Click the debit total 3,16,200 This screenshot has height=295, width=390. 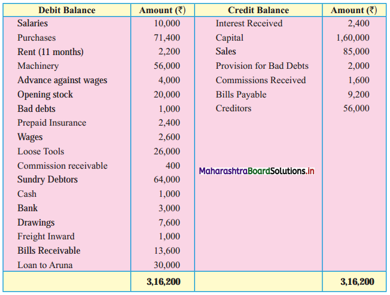(x=163, y=282)
